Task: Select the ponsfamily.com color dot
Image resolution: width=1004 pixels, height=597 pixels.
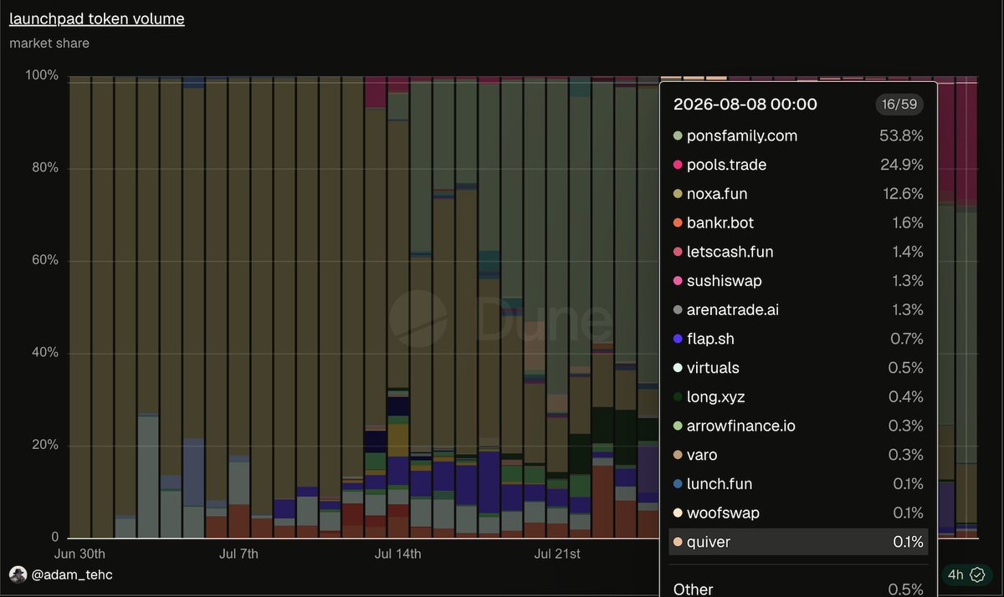Action: (x=678, y=136)
